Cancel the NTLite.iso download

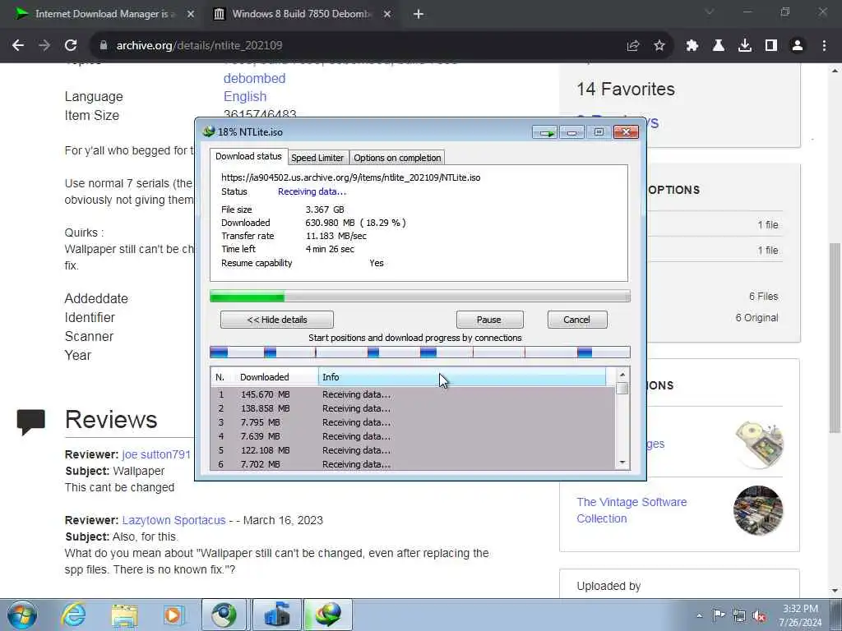pos(577,320)
